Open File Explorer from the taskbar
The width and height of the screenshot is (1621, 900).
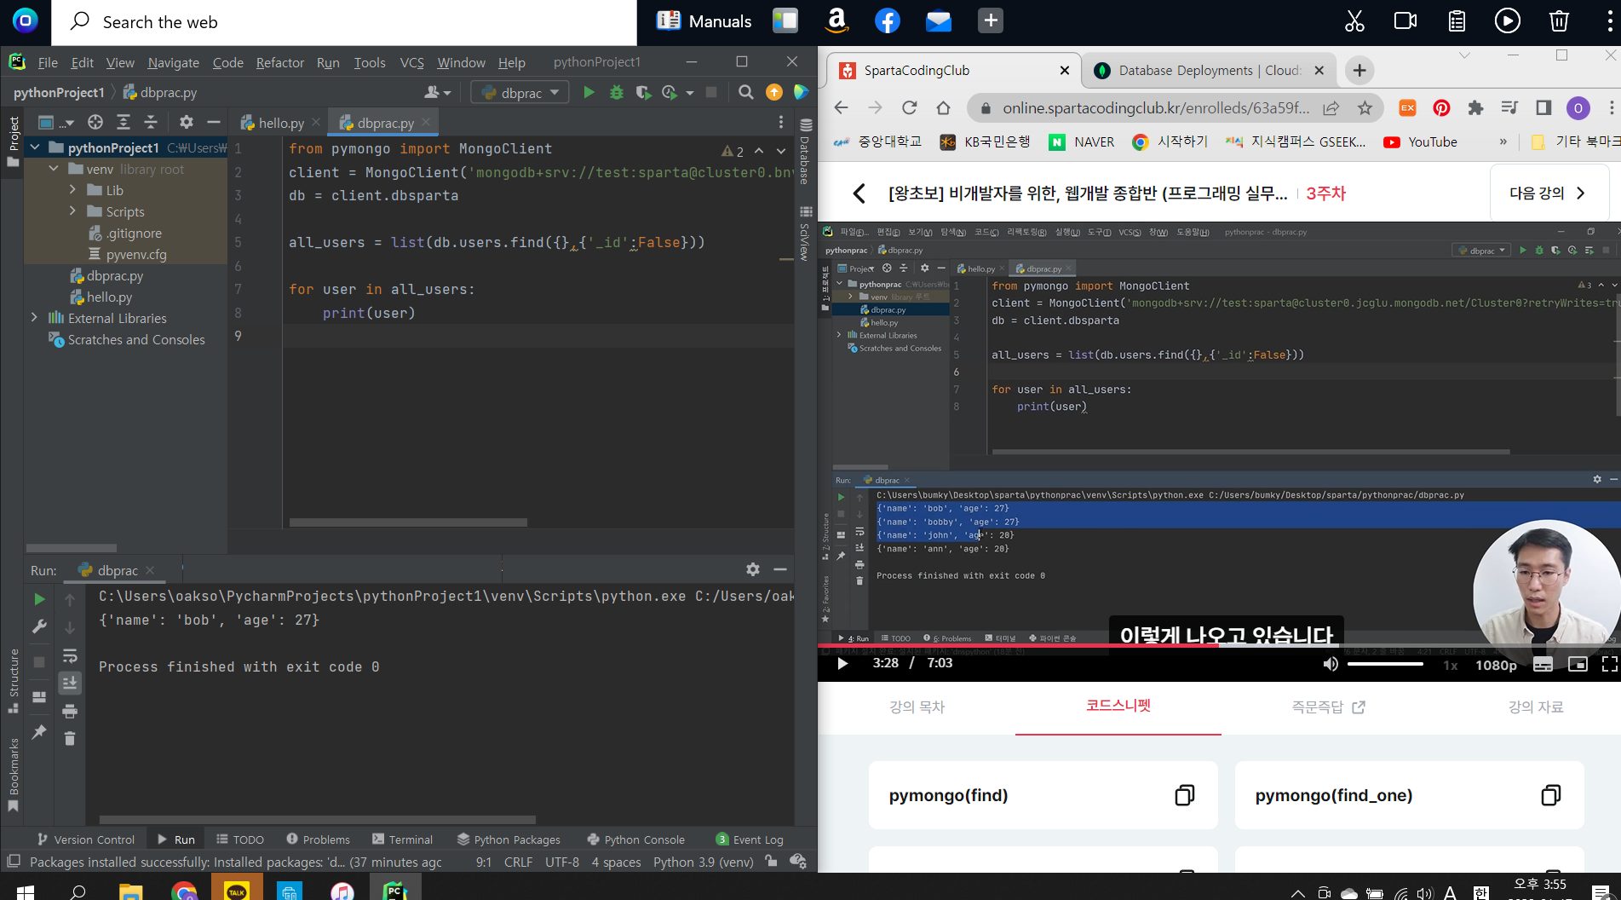130,891
